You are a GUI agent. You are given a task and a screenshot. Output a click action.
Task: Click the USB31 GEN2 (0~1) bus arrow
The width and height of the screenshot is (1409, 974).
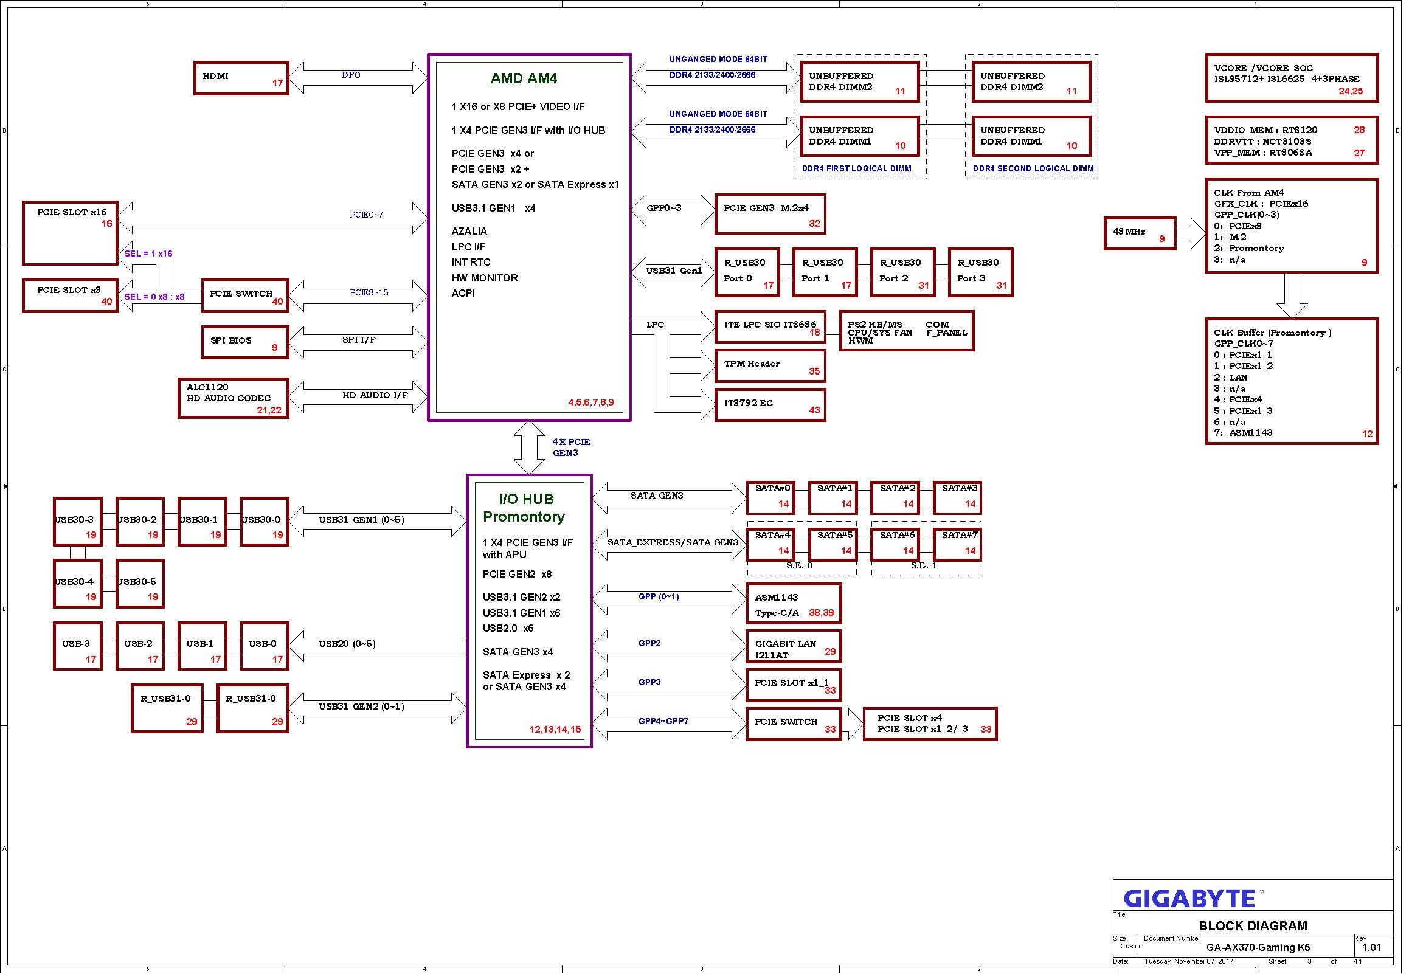pyautogui.click(x=378, y=708)
